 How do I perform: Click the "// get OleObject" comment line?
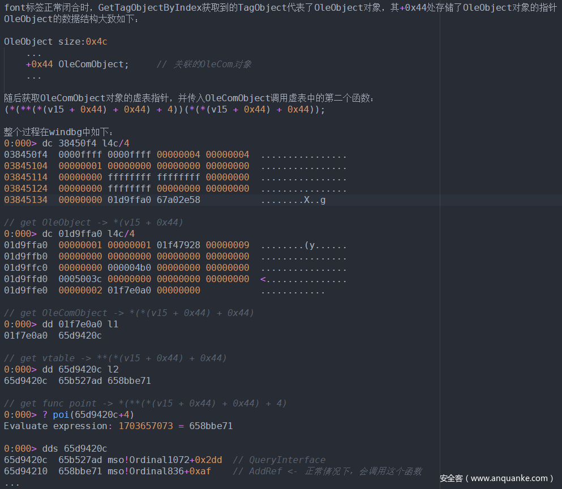(93, 223)
